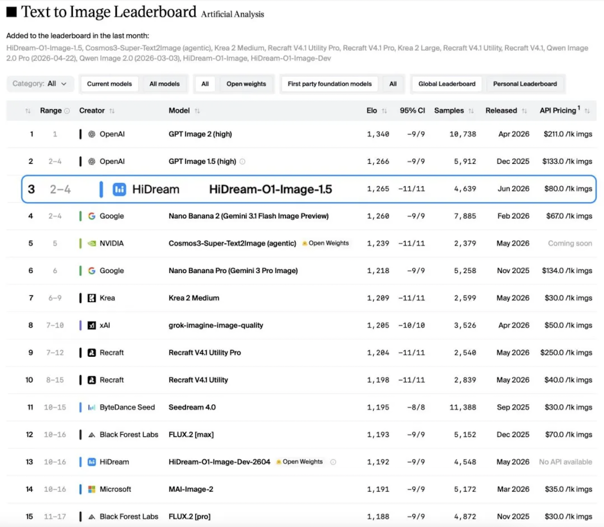Open the Category All dropdown

40,84
